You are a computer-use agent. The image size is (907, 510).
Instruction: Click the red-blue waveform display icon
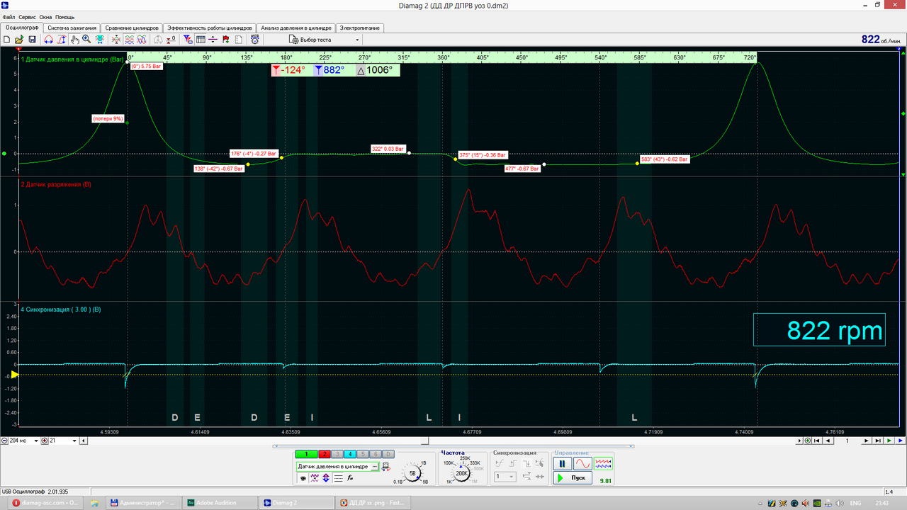point(142,40)
